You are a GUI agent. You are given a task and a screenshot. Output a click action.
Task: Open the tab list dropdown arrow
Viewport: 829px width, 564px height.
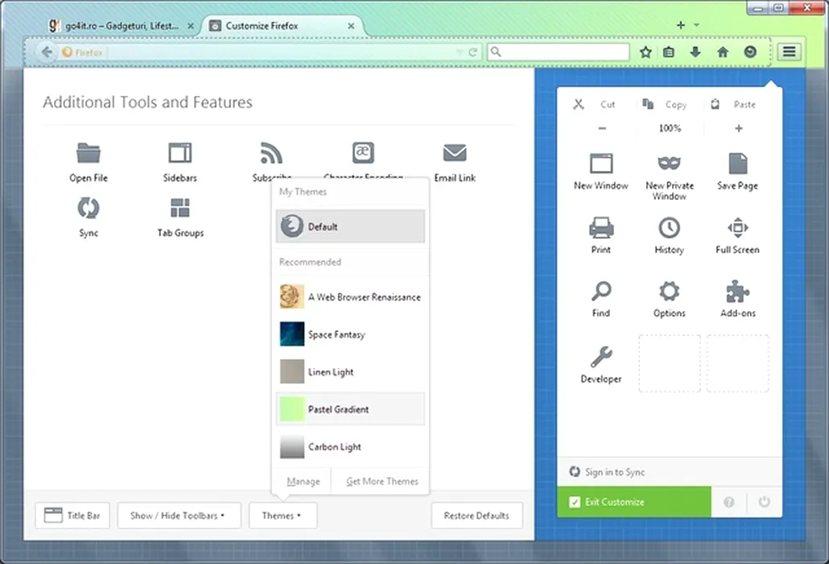(697, 25)
